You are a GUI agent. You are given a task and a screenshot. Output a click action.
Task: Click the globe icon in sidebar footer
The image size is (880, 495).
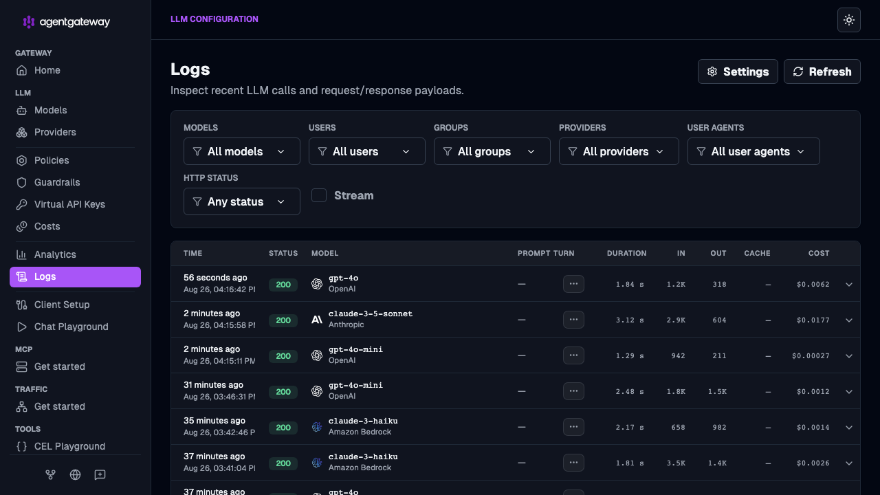pos(75,474)
